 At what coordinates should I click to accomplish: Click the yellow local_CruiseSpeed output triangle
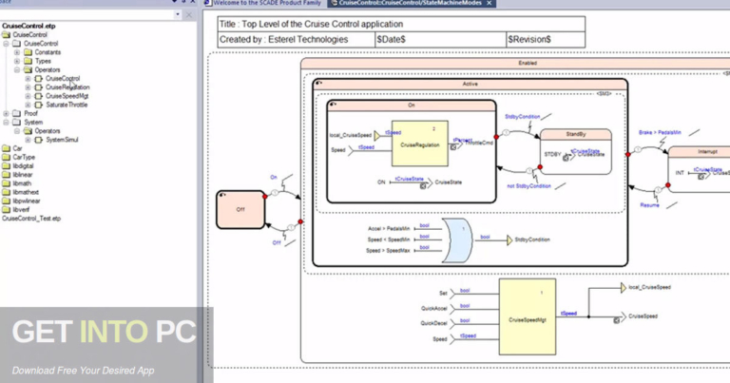click(624, 288)
